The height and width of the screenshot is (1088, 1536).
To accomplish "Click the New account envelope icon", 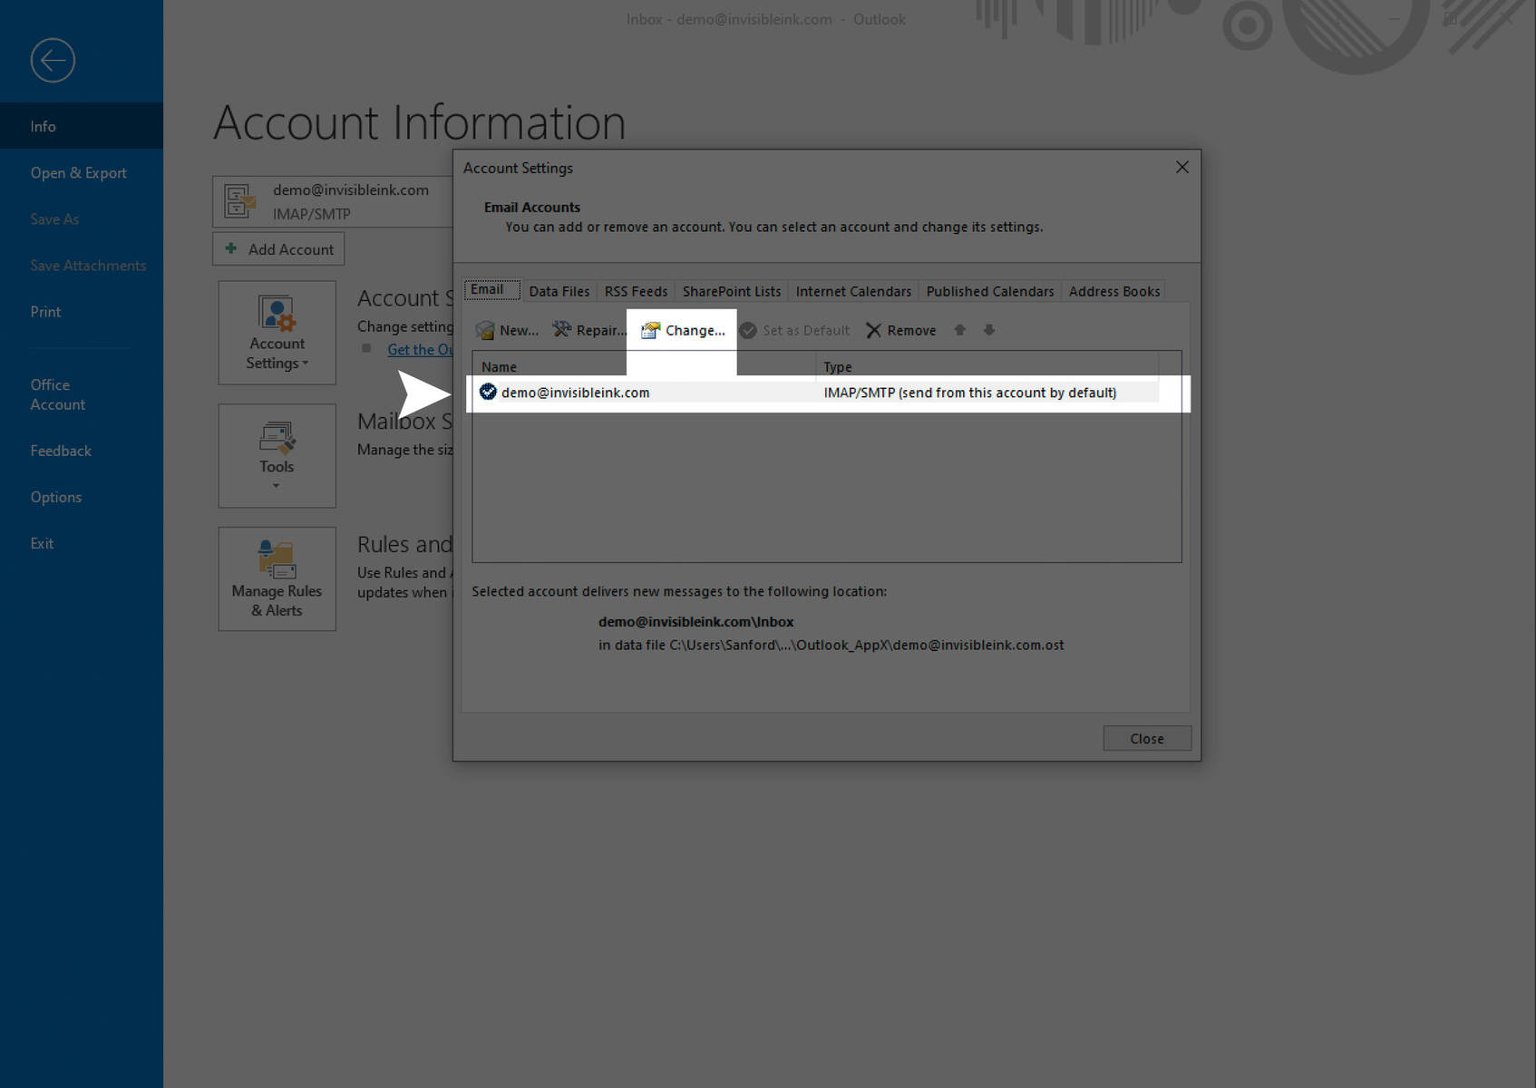I will (x=485, y=330).
